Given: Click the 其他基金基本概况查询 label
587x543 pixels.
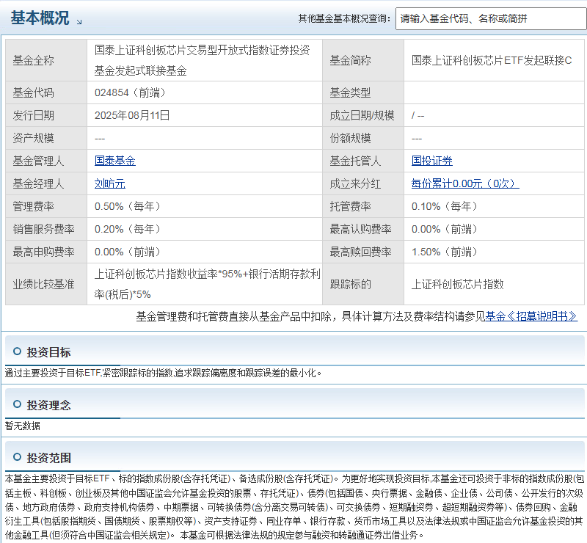Looking at the screenshot, I should 344,19.
